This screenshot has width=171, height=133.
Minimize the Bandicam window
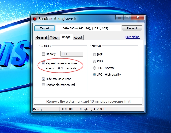pyautogui.click(x=120, y=18)
